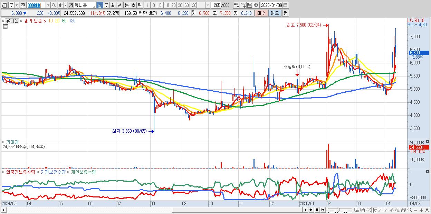Click the 유니온 stock name box
The width and height of the screenshot is (431, 214).
coord(82,5)
